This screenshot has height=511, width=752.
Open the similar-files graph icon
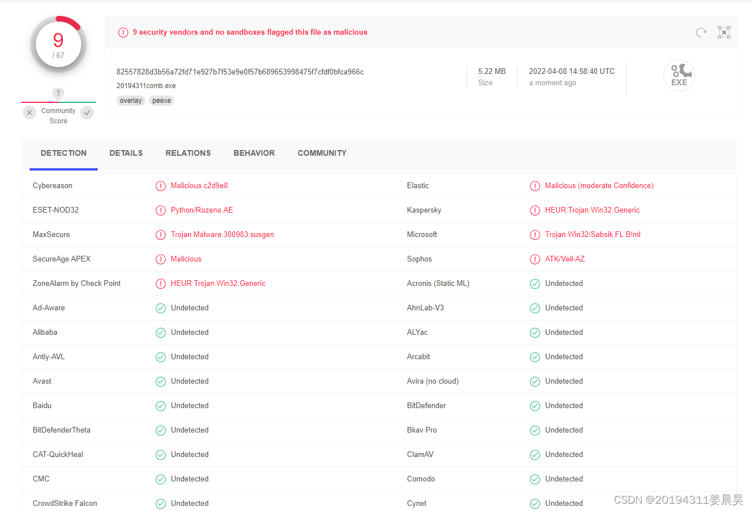coord(724,32)
